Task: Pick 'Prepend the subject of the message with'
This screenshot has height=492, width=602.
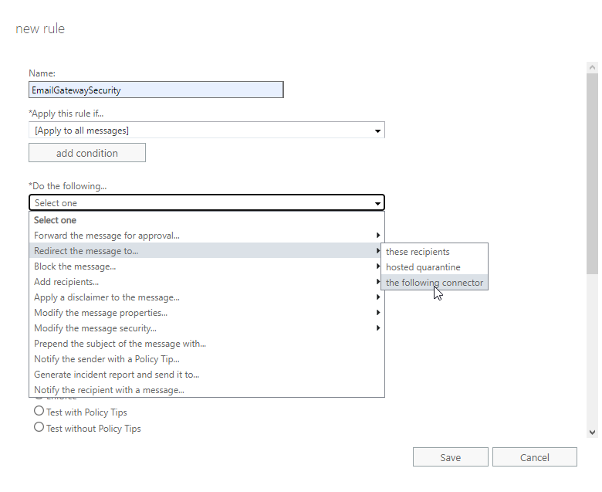Action: [120, 344]
